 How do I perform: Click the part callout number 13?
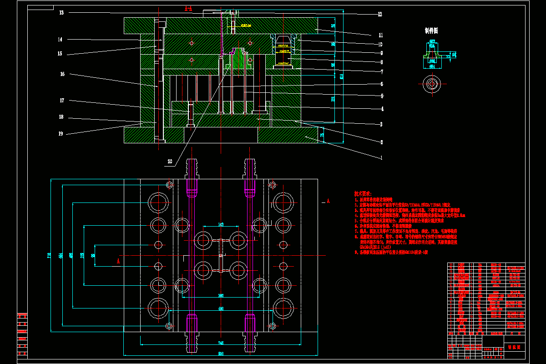(61, 13)
